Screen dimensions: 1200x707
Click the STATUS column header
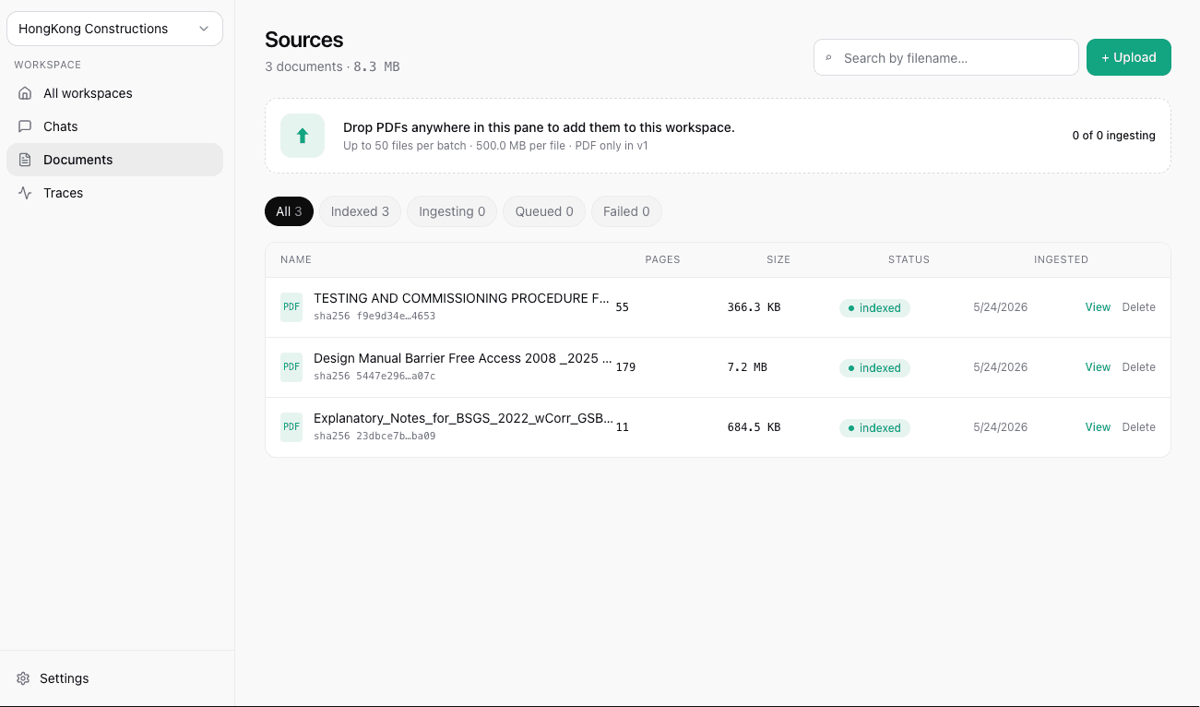click(909, 260)
